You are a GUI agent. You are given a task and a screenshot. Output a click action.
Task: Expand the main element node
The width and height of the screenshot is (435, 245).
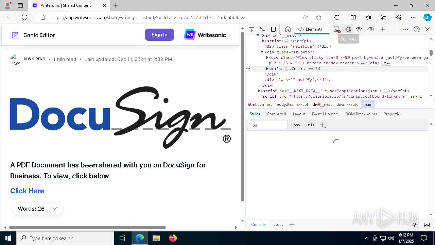(267, 69)
